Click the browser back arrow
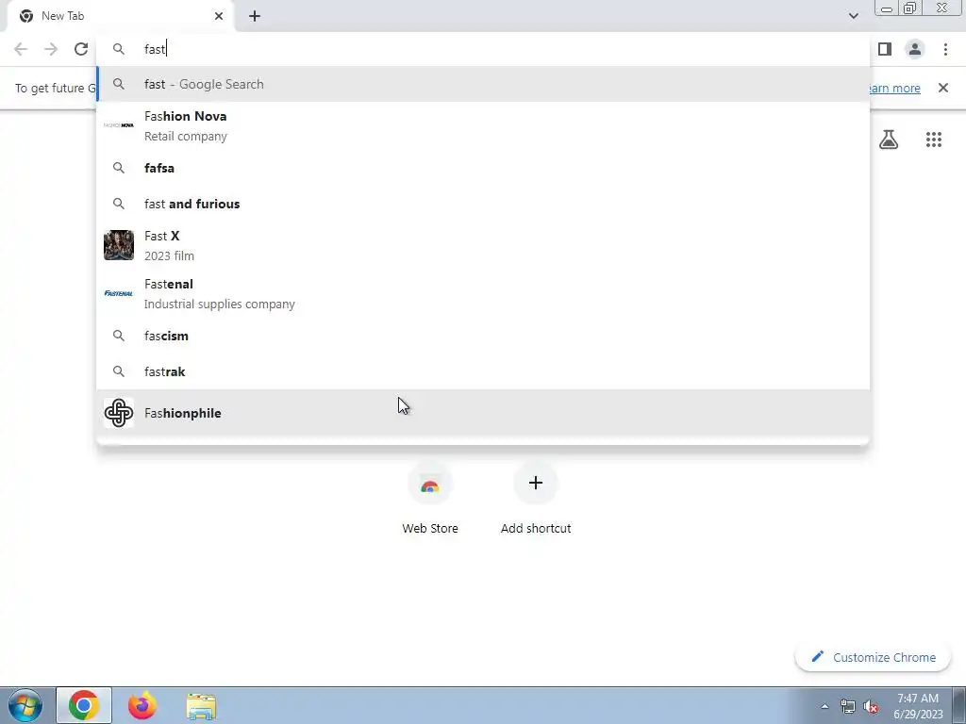 pyautogui.click(x=21, y=49)
